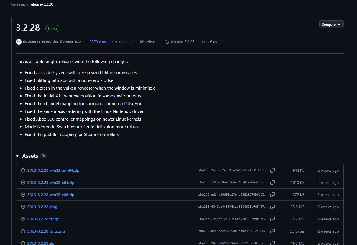Copy sha256 hash for SDL3-3.2.28.dmg
357x245 pixels.
[272, 207]
